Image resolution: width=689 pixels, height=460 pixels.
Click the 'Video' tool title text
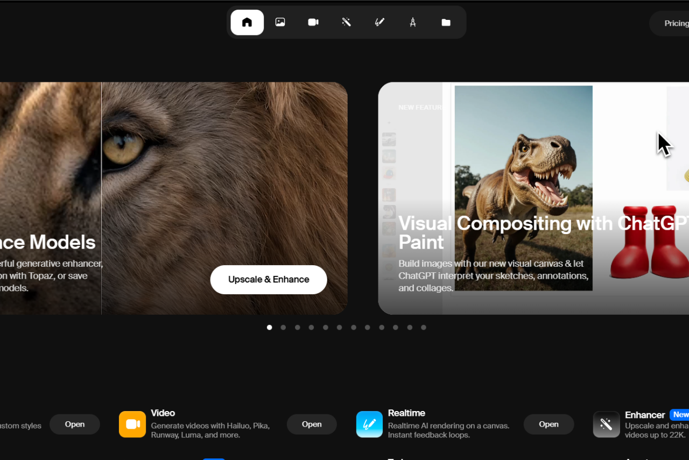click(163, 413)
